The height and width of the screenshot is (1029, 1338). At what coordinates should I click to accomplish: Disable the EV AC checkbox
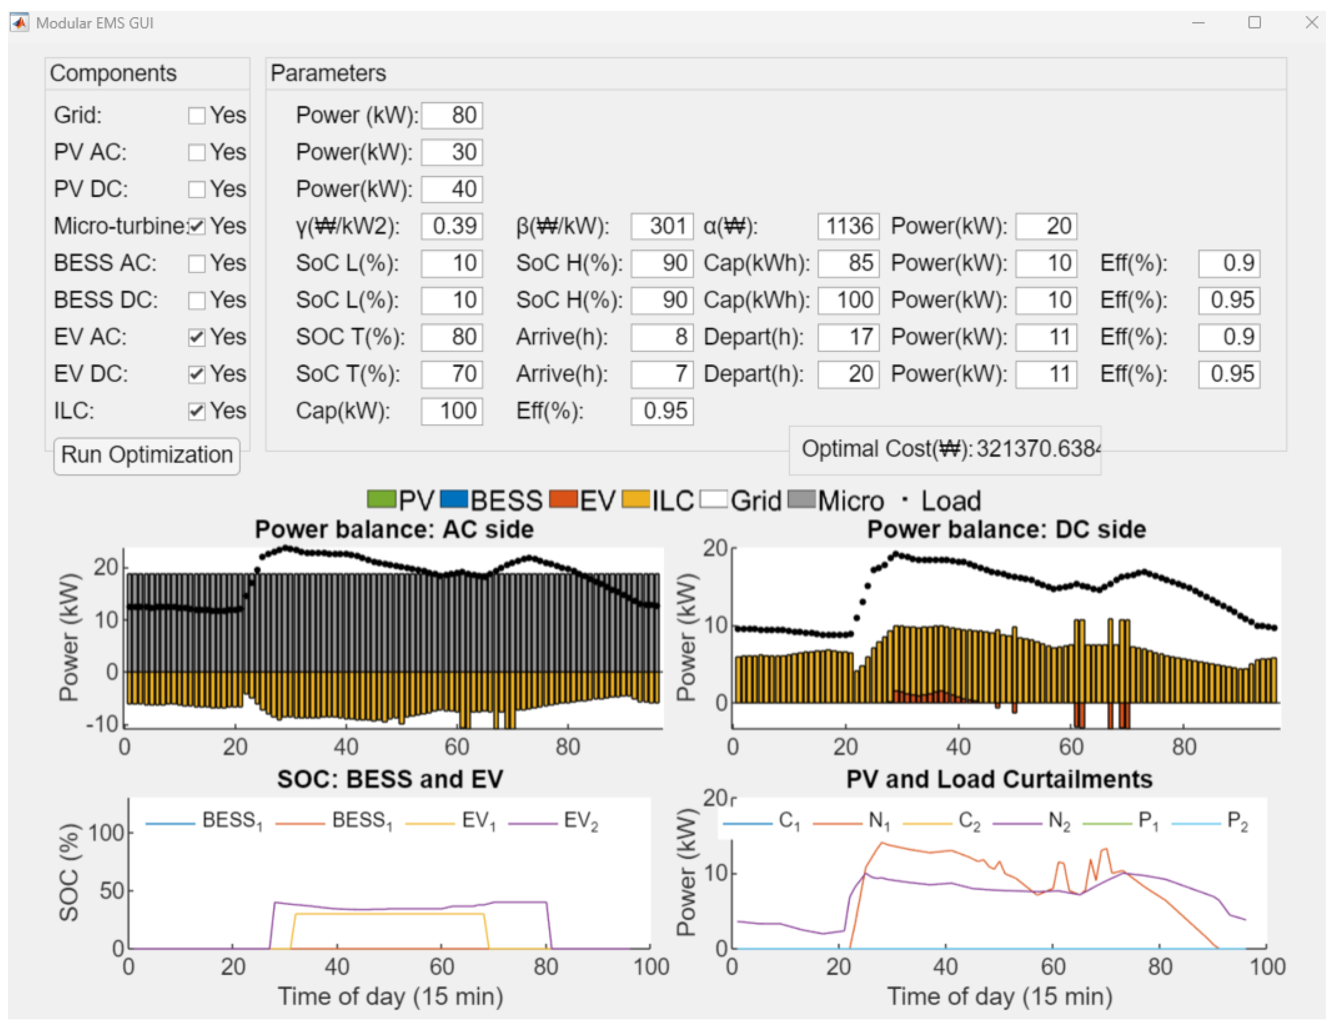(197, 337)
